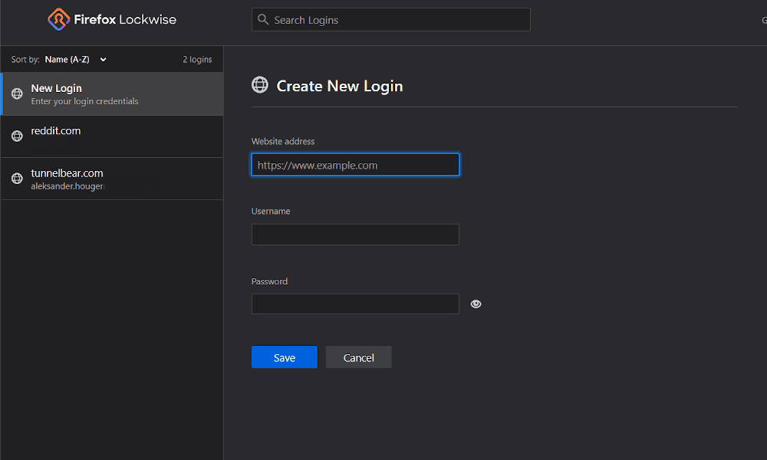
Task: Click the Website address input field
Action: pyautogui.click(x=355, y=165)
